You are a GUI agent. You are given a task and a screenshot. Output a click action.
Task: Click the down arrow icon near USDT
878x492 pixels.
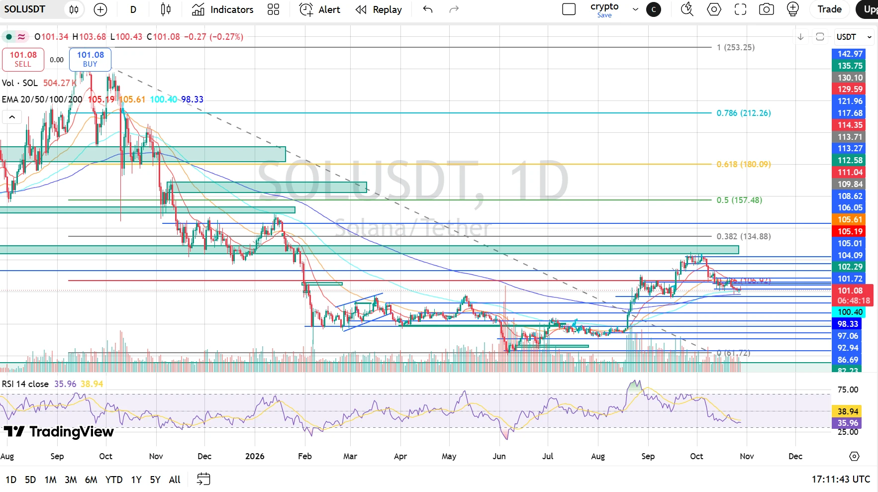point(800,37)
